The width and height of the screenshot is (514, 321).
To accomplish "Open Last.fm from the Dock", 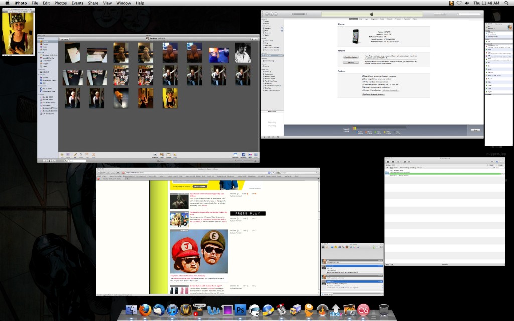I will (x=363, y=310).
